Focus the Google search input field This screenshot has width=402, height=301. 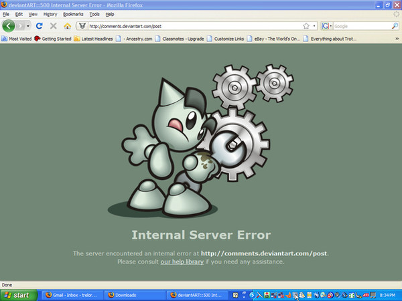pyautogui.click(x=362, y=26)
